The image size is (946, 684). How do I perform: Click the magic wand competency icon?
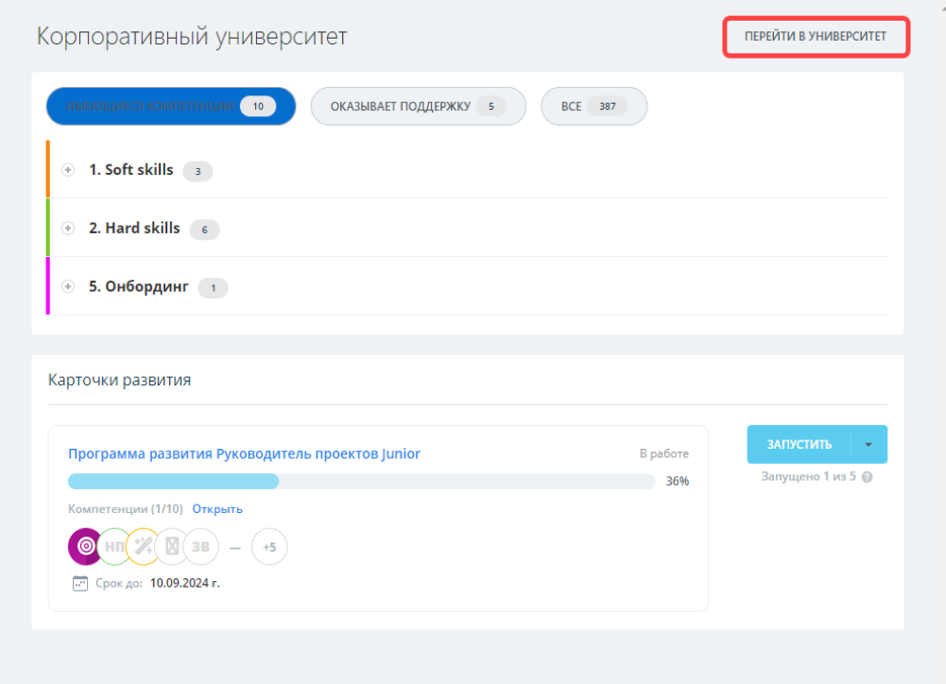(143, 546)
